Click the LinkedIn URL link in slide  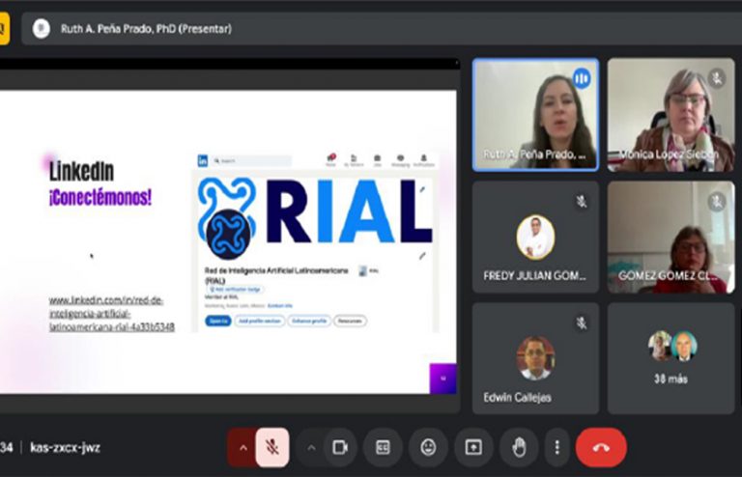112,314
